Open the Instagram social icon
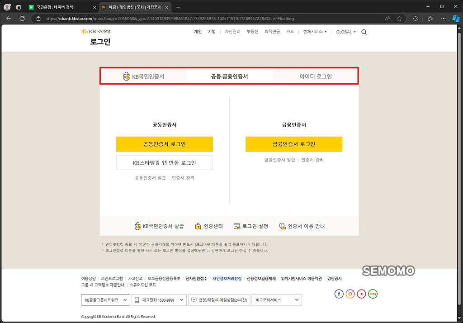 (350, 294)
